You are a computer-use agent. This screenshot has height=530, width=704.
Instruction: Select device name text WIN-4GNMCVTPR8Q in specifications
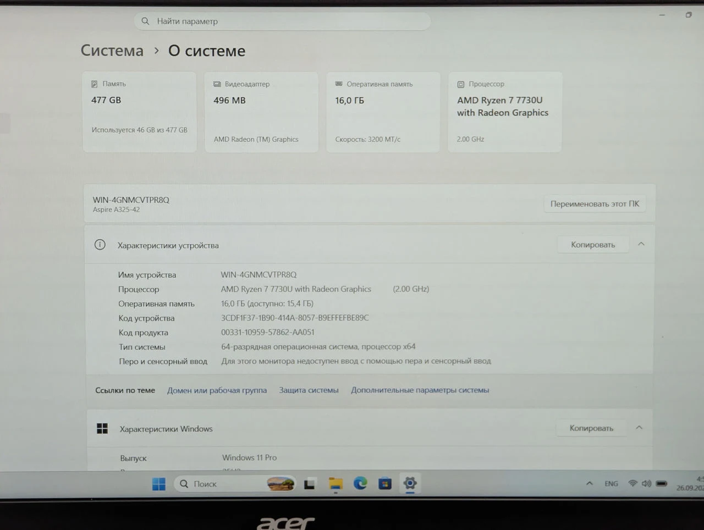(x=258, y=274)
